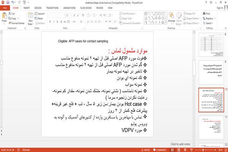The width and height of the screenshot is (228, 152).
Task: Switch to Slide Sorter view in status bar
Action: 179,150
